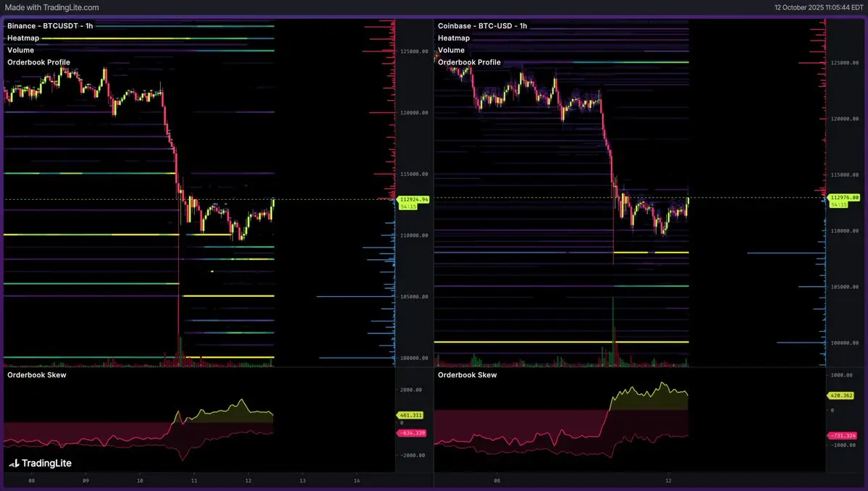868x491 pixels.
Task: Click 125000.00 on the Binance price axis
Action: click(x=414, y=51)
